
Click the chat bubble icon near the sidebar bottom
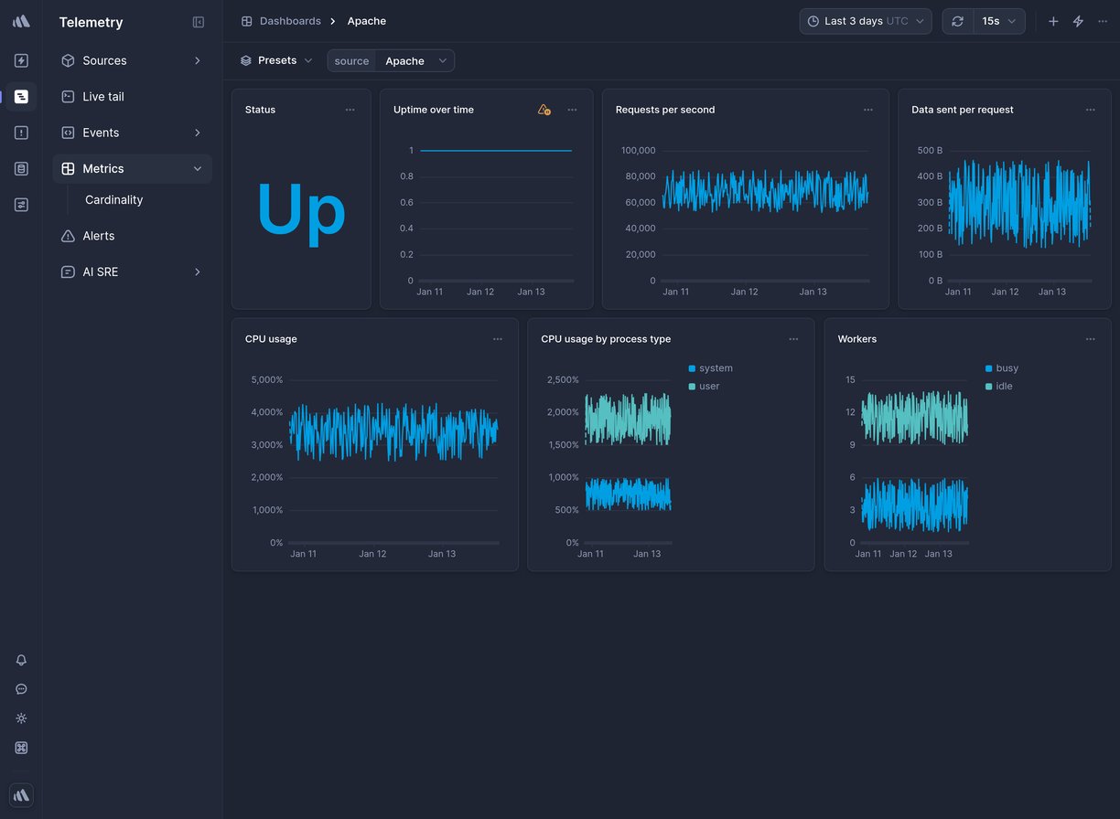(x=21, y=689)
